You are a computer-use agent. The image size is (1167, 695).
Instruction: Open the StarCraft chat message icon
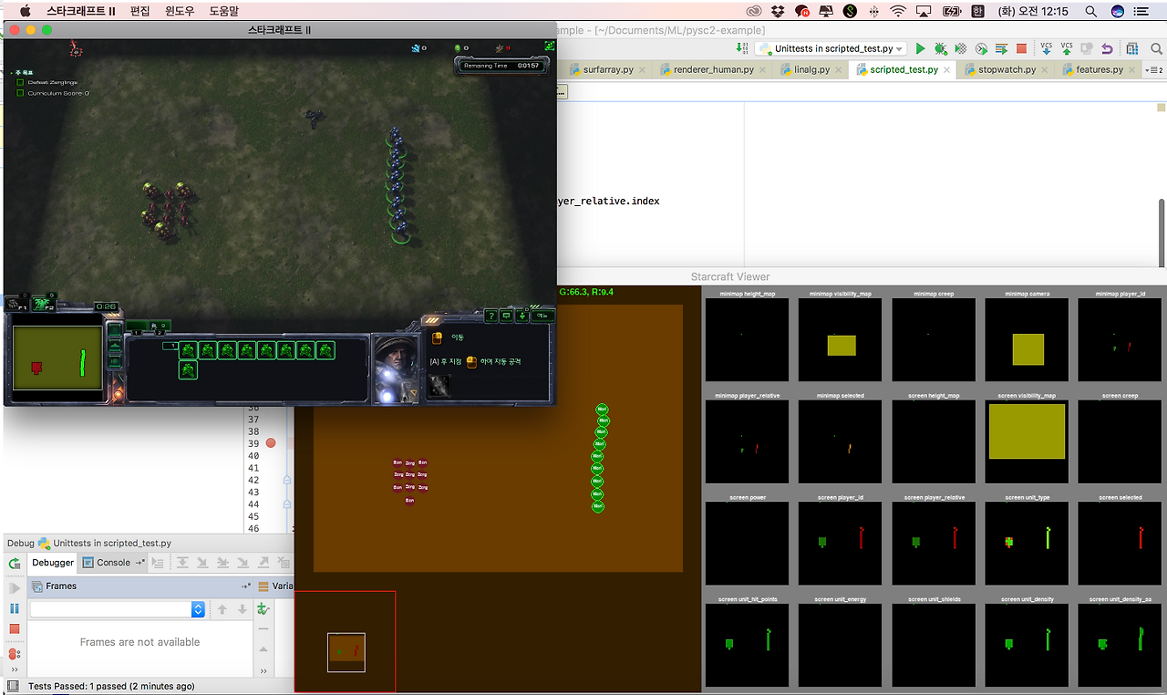tap(508, 316)
